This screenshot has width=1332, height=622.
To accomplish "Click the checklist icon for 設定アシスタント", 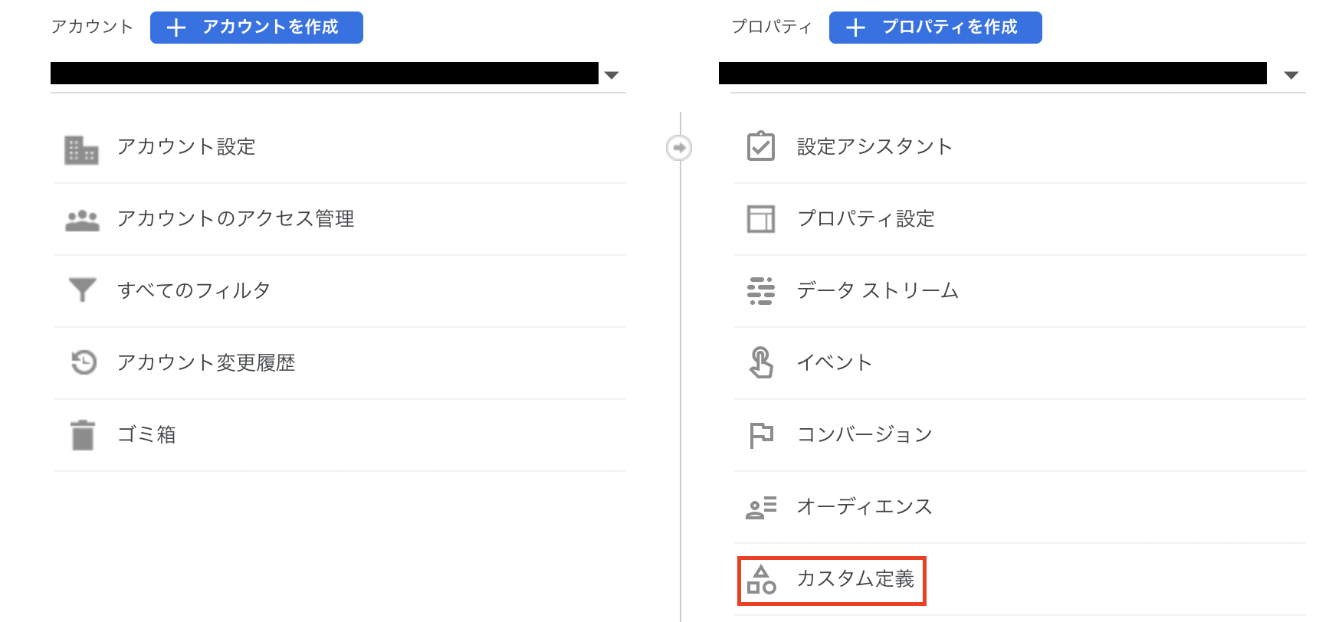I will click(x=761, y=146).
